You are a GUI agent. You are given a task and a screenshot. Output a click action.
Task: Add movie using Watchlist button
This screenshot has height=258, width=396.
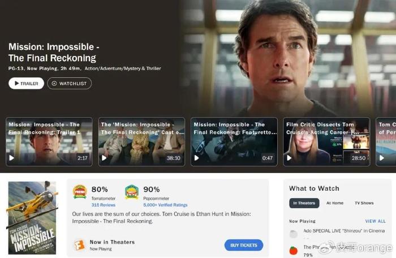pyautogui.click(x=70, y=83)
